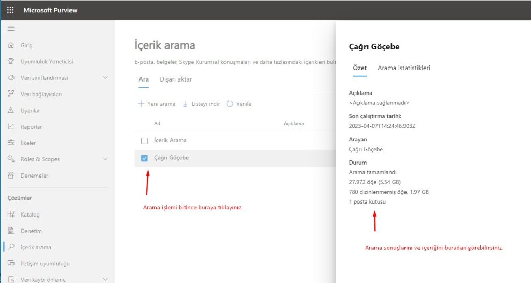Open the app launcher waffle icon
531x283 pixels.
(10, 10)
